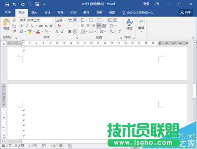
Task: Open the font name dropdown
Action: coord(54,20)
